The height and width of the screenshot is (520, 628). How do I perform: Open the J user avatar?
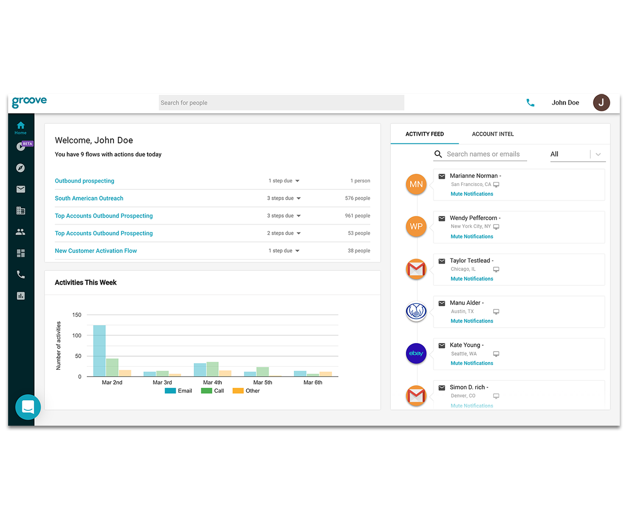coord(601,102)
